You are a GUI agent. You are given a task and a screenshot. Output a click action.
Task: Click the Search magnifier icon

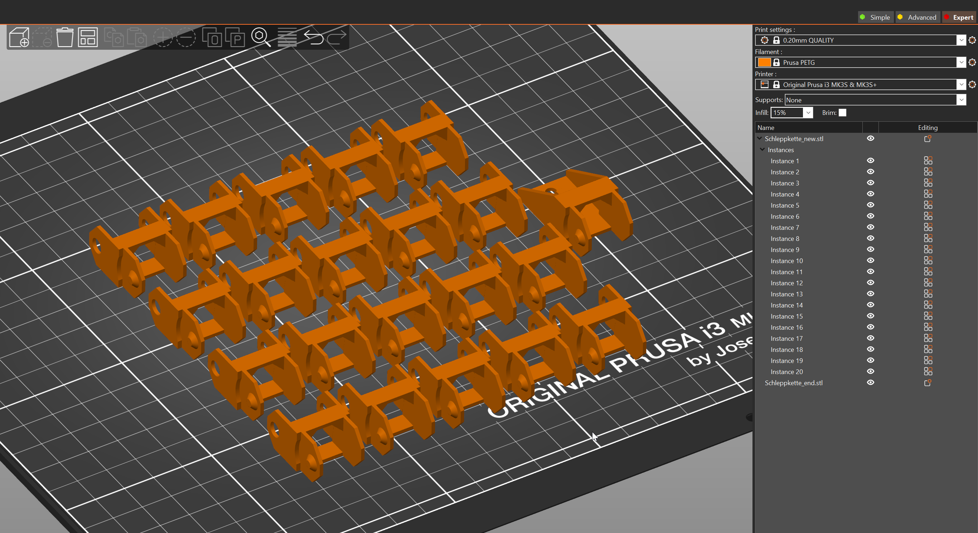tap(261, 37)
